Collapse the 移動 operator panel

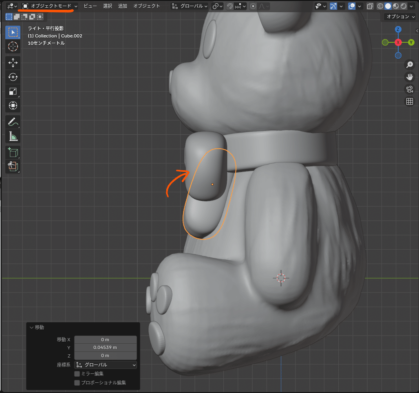click(31, 327)
